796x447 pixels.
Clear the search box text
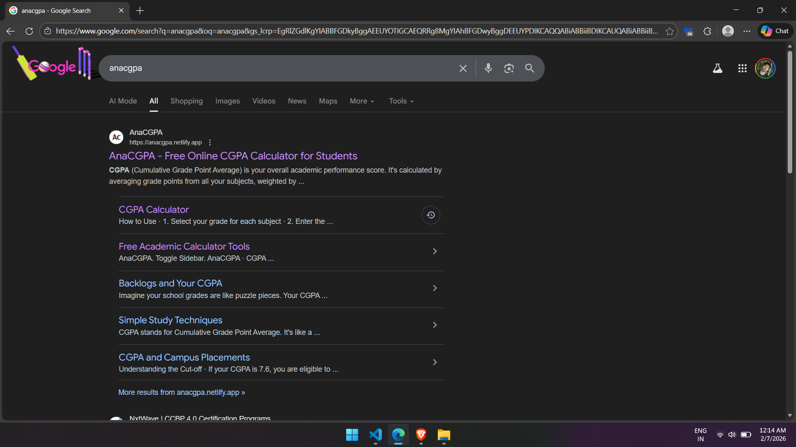coord(463,68)
